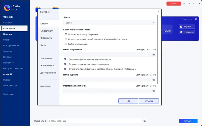Viewport: 202px width, 126px height.
Task: Browse for the log folder (Папка журнала)
Action: click(x=154, y=80)
